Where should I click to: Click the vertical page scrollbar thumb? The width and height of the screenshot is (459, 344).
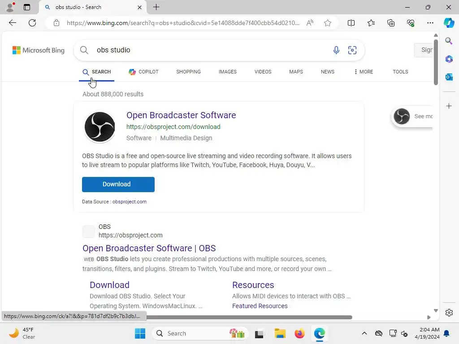436,62
